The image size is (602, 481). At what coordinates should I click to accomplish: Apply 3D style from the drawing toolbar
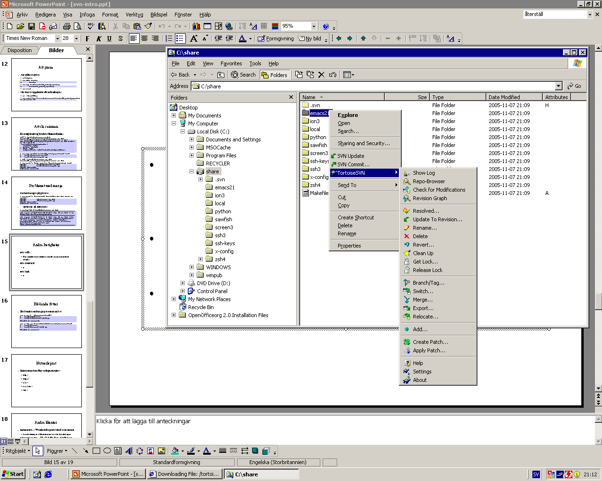tap(266, 451)
